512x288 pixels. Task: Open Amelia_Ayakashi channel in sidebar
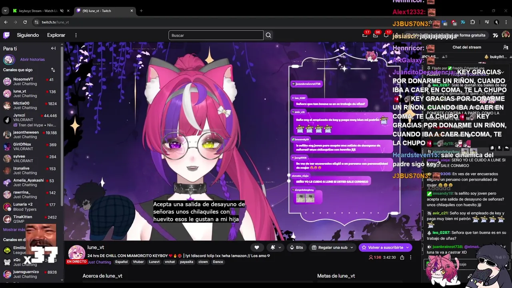[30, 182]
